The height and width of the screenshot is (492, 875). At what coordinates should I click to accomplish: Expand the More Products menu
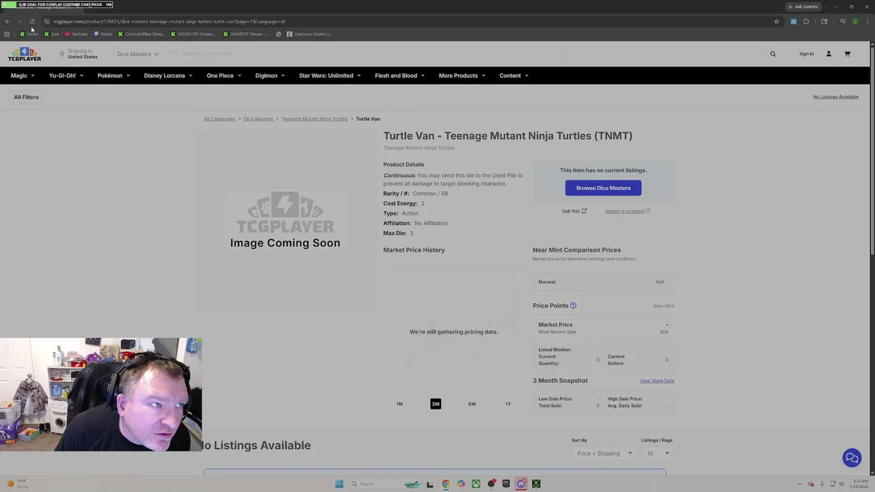tap(462, 76)
